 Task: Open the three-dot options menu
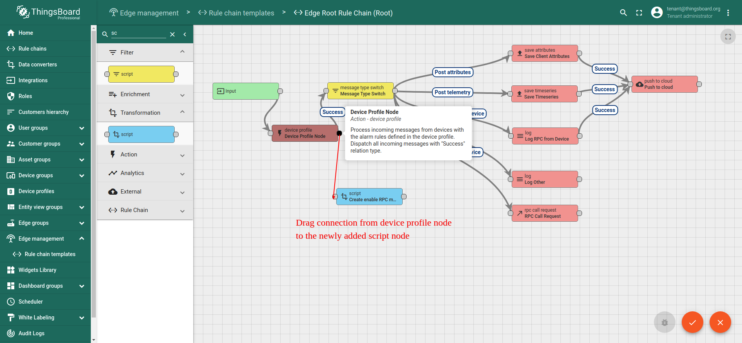pos(728,13)
